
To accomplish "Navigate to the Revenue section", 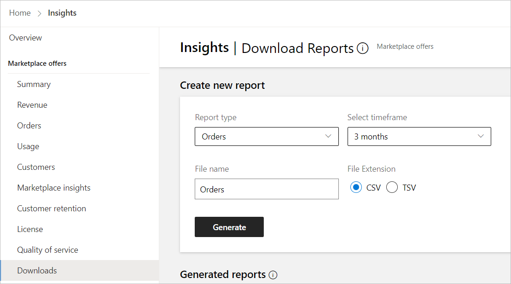I will click(x=32, y=105).
